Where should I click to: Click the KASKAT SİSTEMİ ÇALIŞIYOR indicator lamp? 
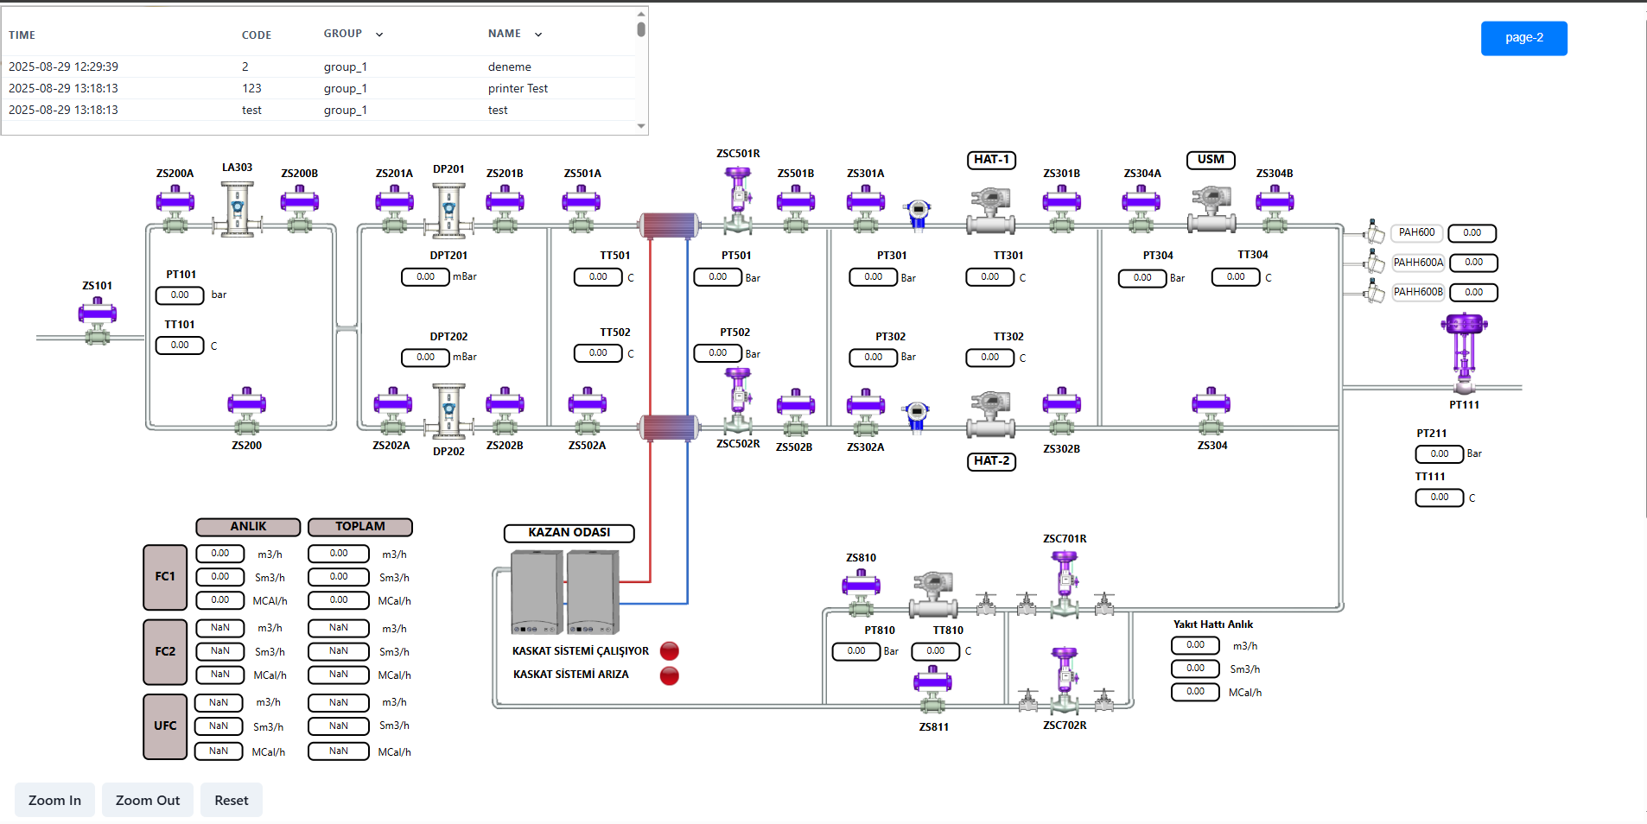pos(669,650)
